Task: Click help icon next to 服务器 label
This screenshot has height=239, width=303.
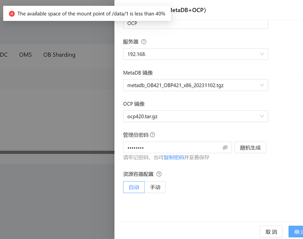Action: [x=144, y=42]
